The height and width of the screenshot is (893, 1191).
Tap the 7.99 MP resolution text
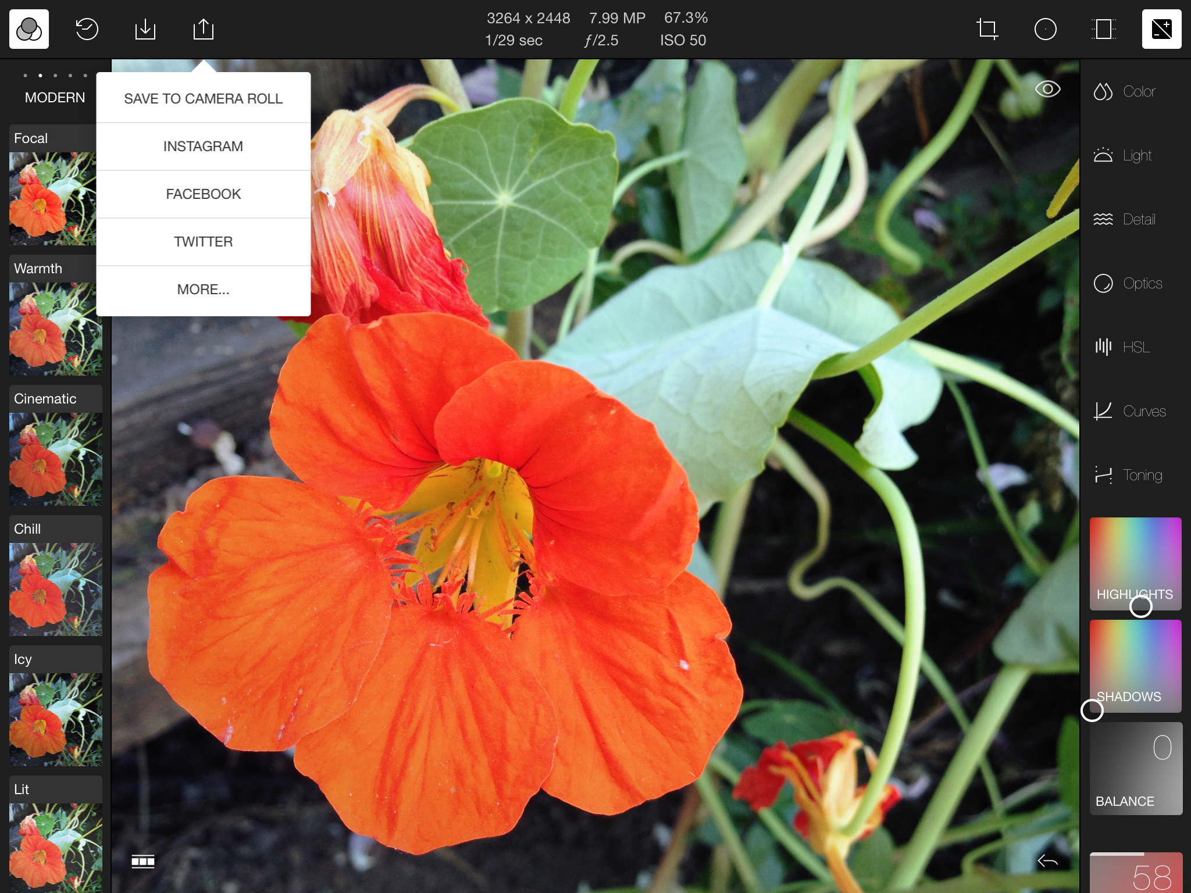617,18
